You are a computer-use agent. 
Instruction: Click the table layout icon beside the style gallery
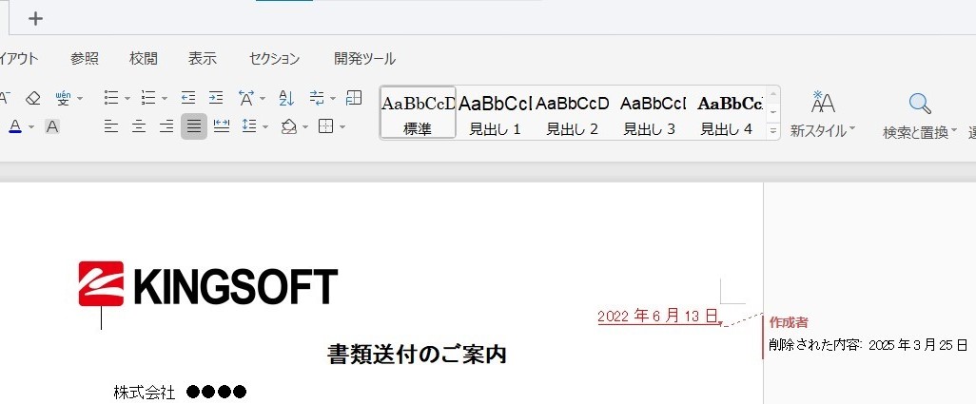tap(354, 98)
